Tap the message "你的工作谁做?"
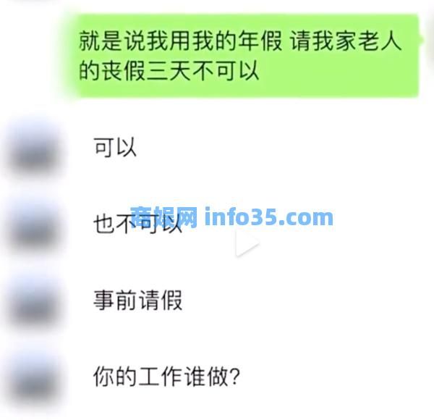This screenshot has height=420, width=434. (166, 377)
